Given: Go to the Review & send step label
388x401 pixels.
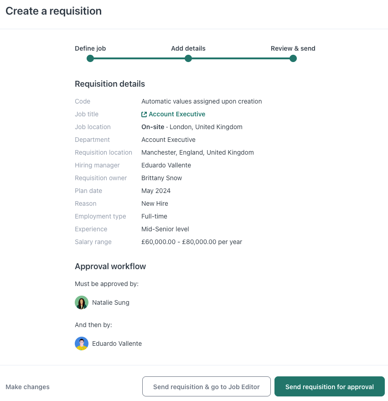Looking at the screenshot, I should point(293,48).
